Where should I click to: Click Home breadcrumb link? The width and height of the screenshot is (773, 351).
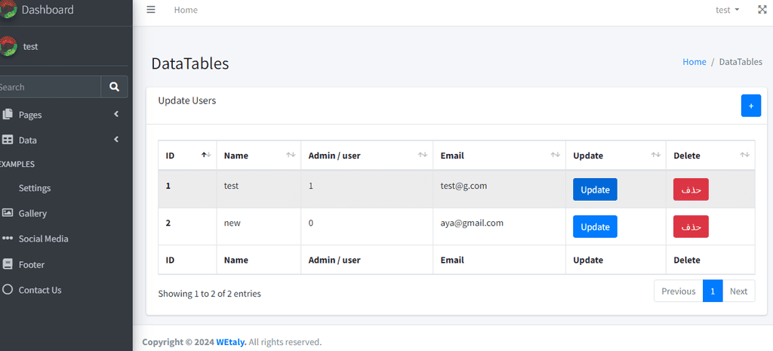pyautogui.click(x=694, y=62)
